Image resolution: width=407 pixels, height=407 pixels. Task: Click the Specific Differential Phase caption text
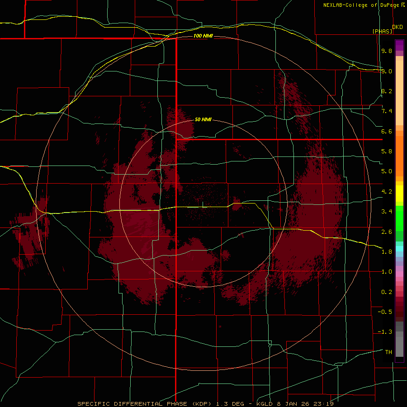[x=205, y=404]
